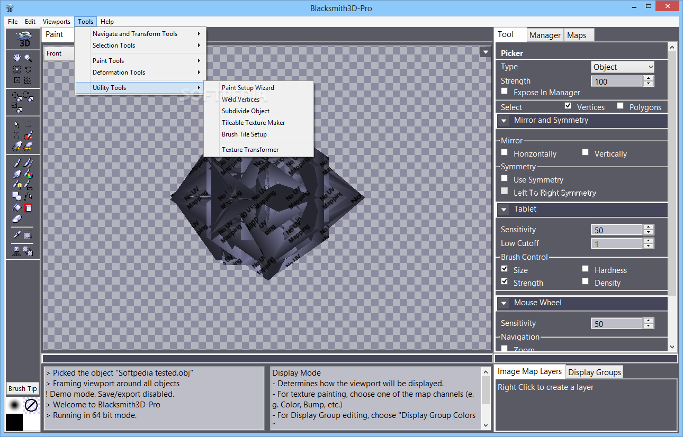Select the circular arrows roll view tool
Image resolution: width=683 pixels, height=437 pixels.
click(28, 69)
